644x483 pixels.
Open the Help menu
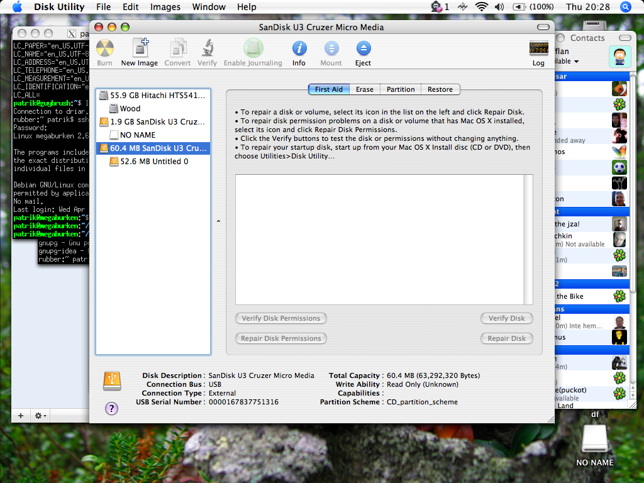click(x=247, y=7)
